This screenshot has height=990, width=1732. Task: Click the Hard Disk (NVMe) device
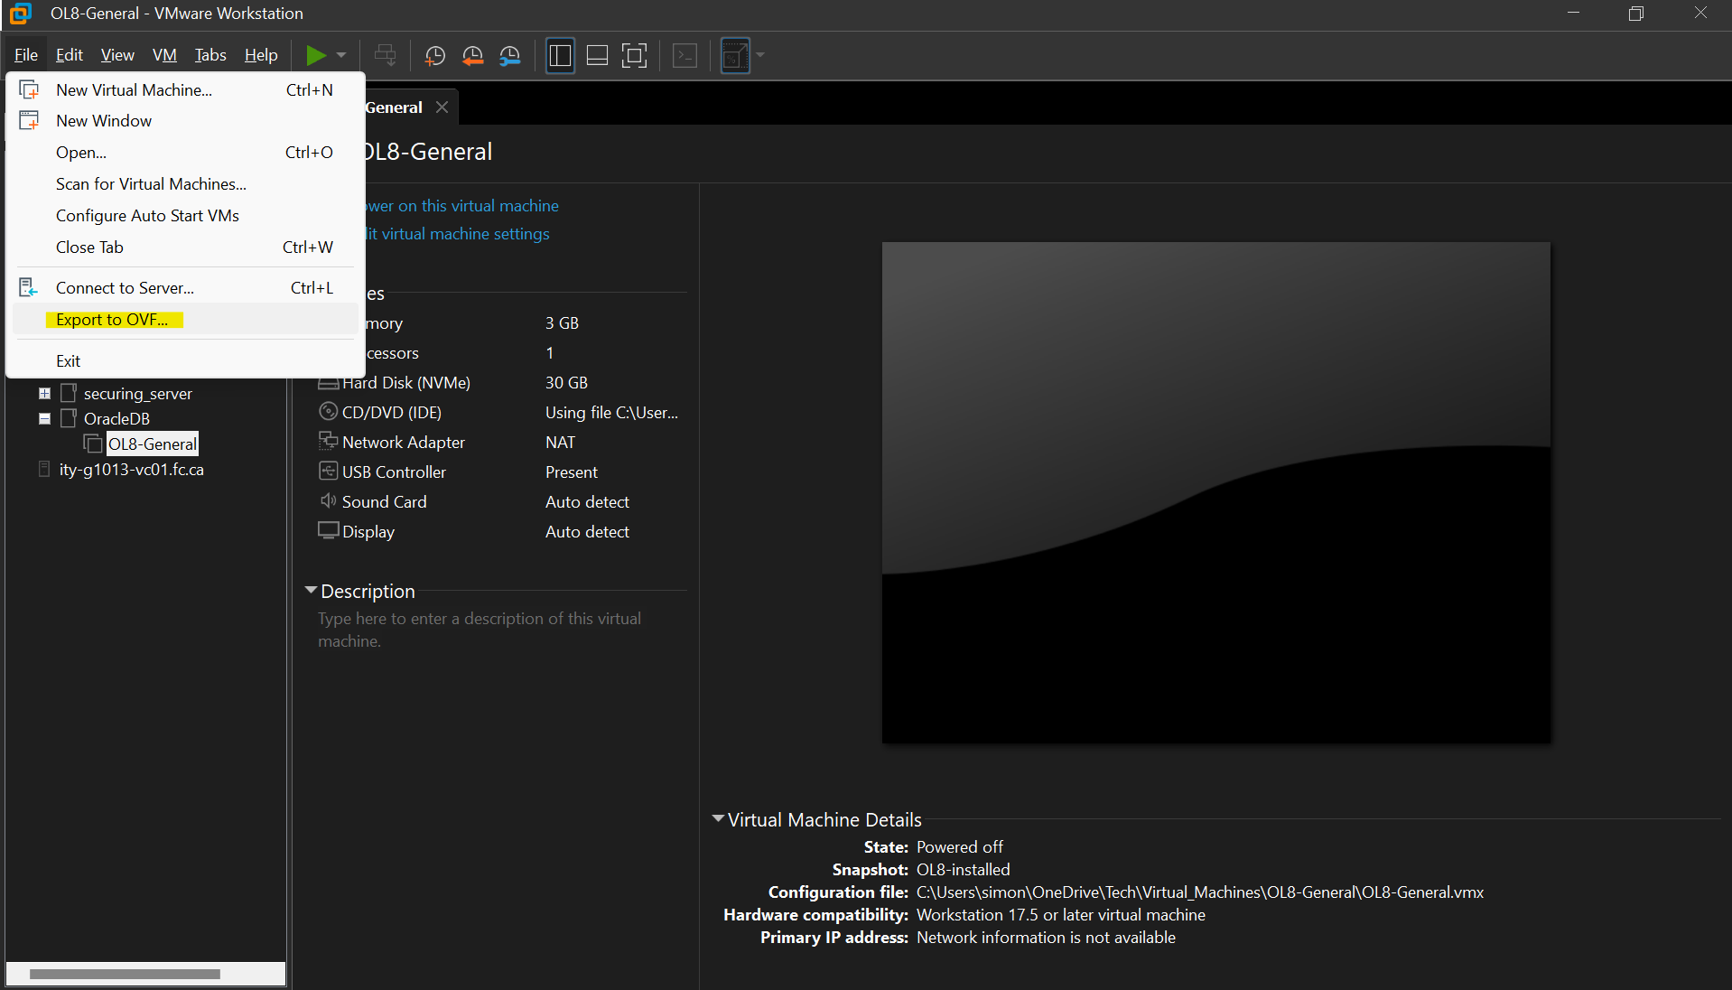click(x=405, y=383)
